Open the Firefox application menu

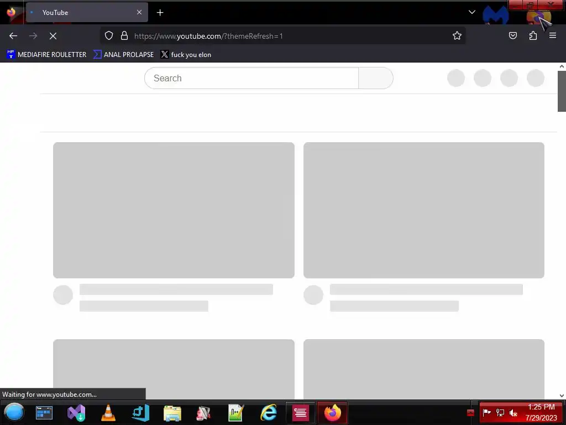(553, 35)
